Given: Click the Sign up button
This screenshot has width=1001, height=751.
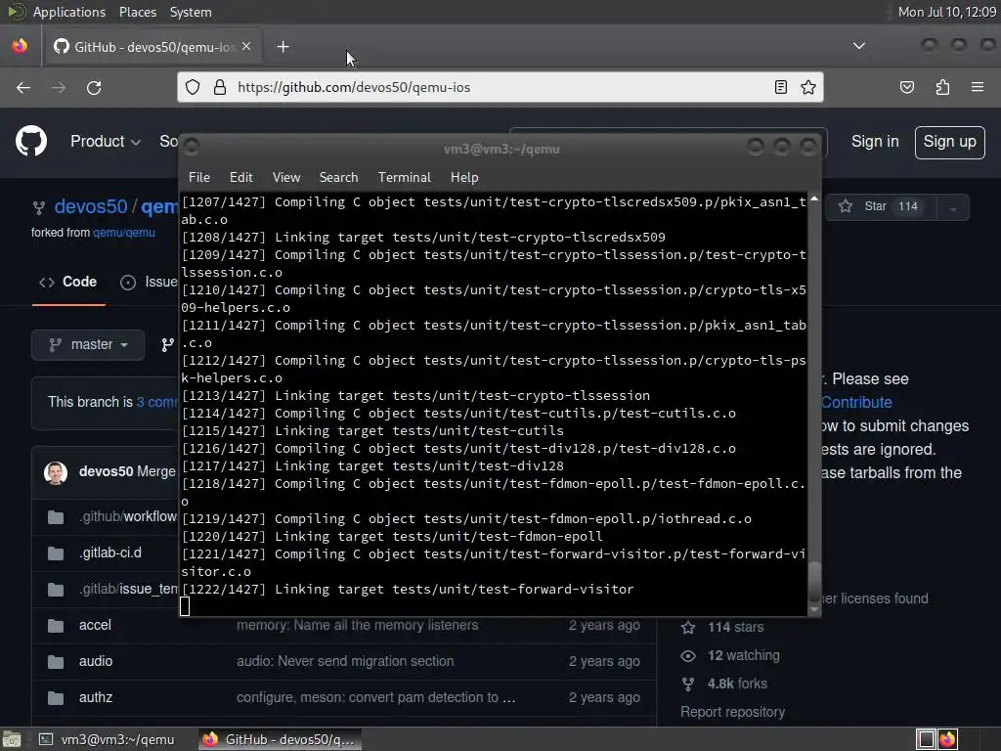Looking at the screenshot, I should coord(949,142).
